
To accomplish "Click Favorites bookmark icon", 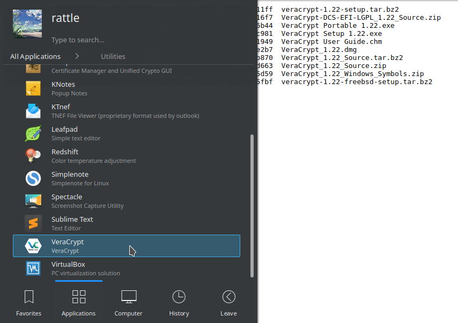I will tap(28, 297).
